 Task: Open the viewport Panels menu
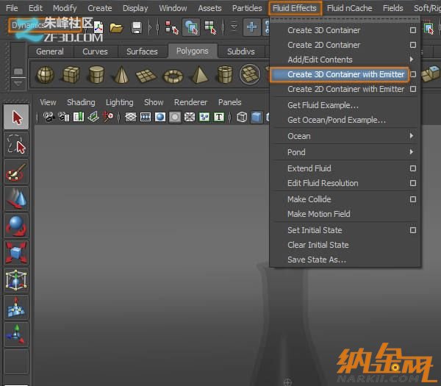point(230,102)
